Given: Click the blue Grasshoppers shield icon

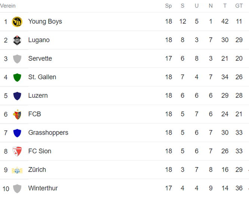Looking at the screenshot, I should coord(17,133).
